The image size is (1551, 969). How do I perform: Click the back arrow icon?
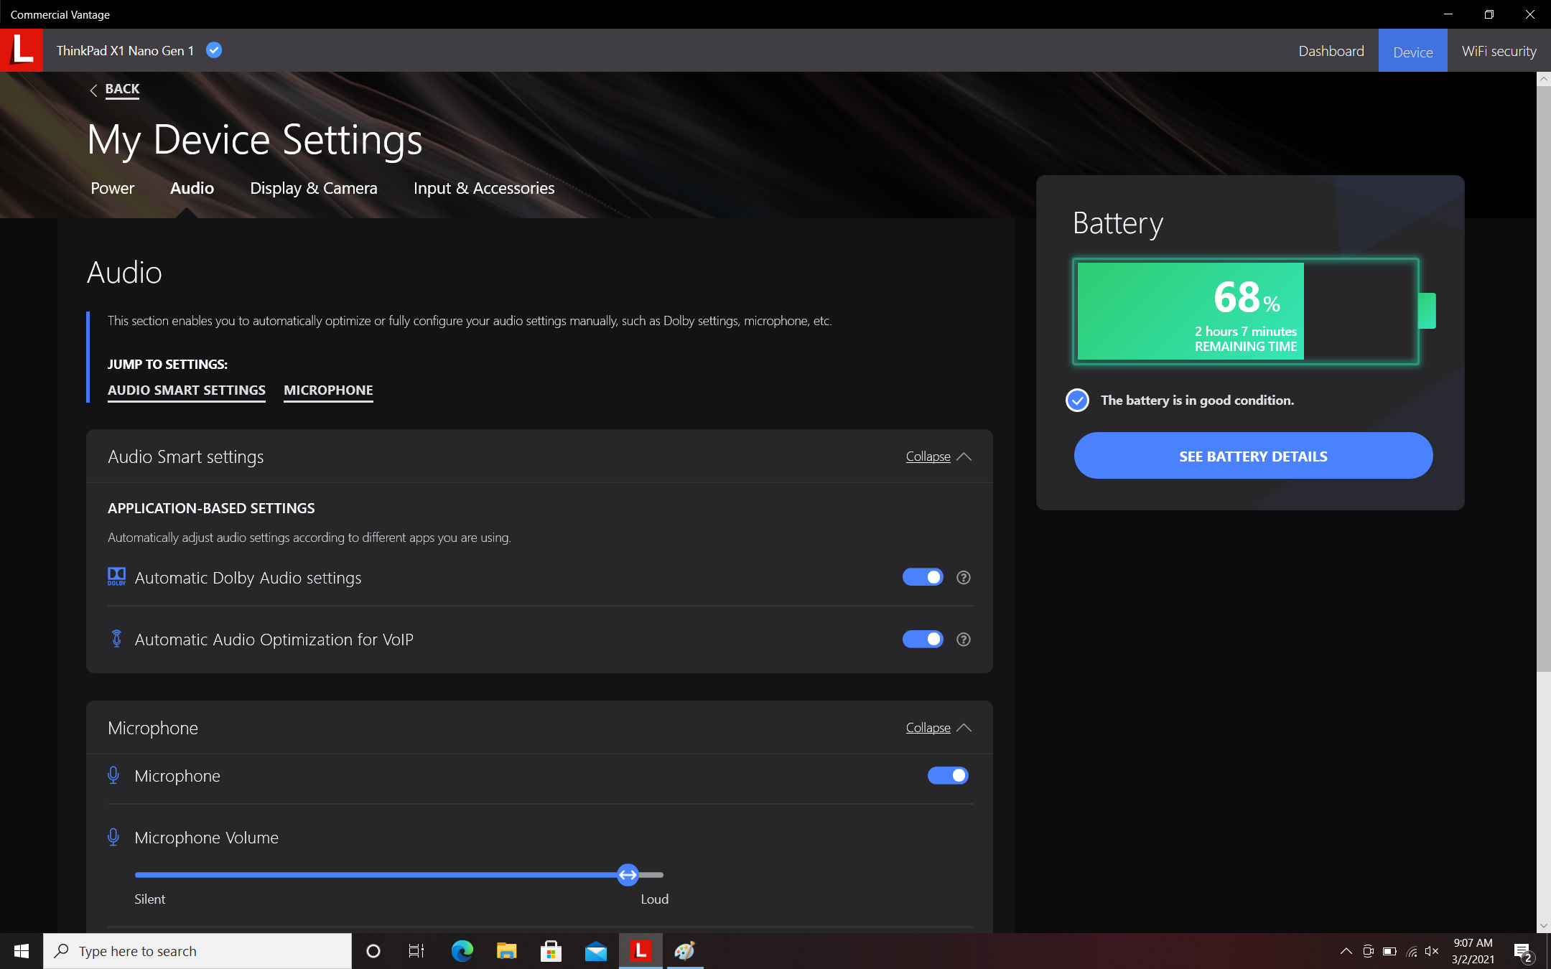coord(93,88)
